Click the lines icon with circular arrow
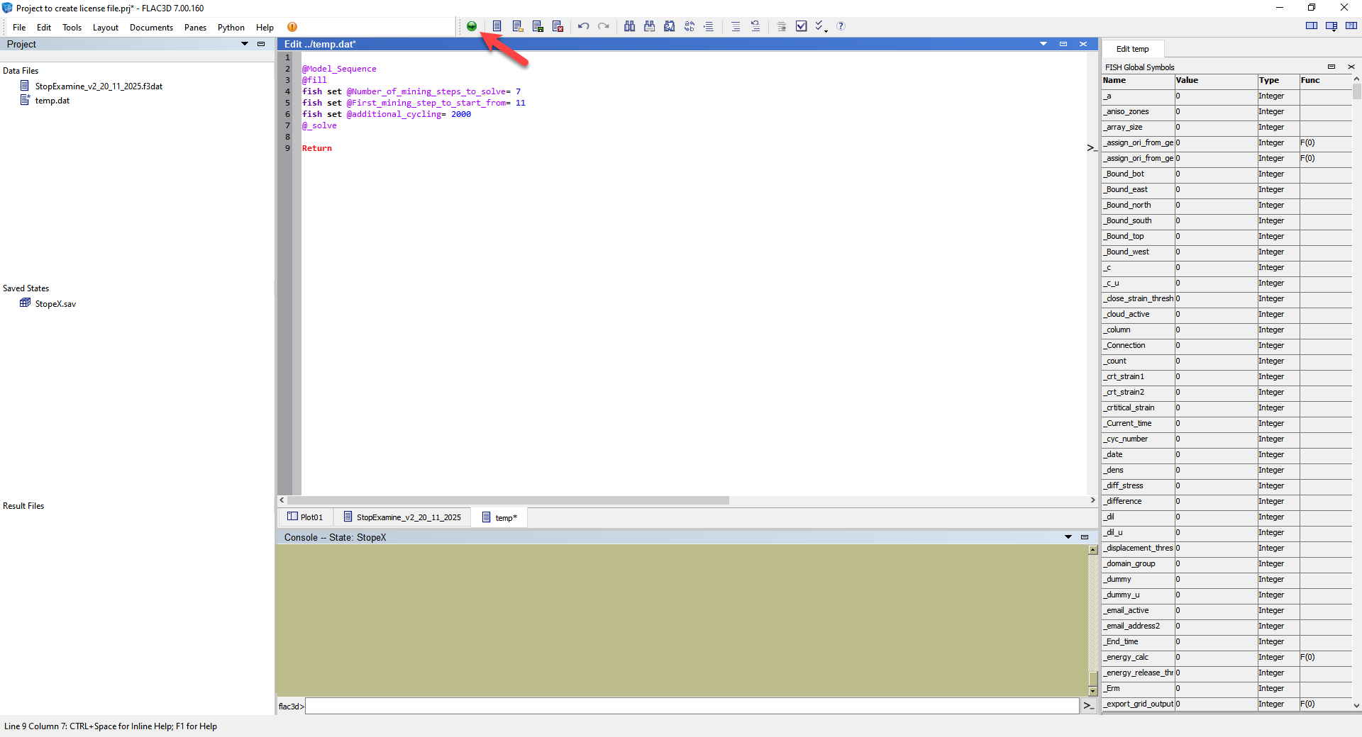 (x=755, y=26)
